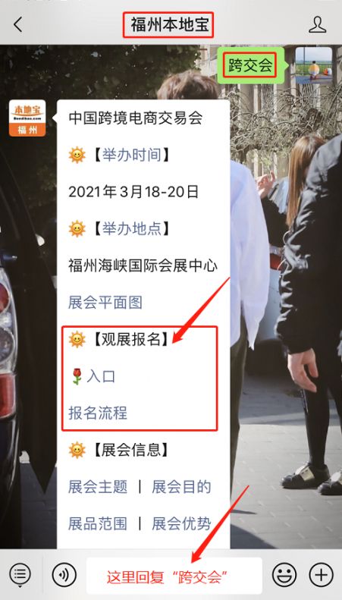Open the 报名流程 link

(x=98, y=413)
